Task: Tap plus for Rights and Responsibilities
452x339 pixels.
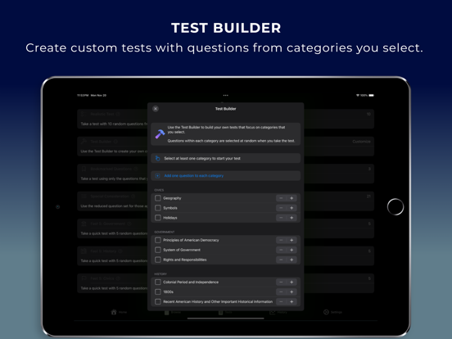Action: tap(292, 260)
